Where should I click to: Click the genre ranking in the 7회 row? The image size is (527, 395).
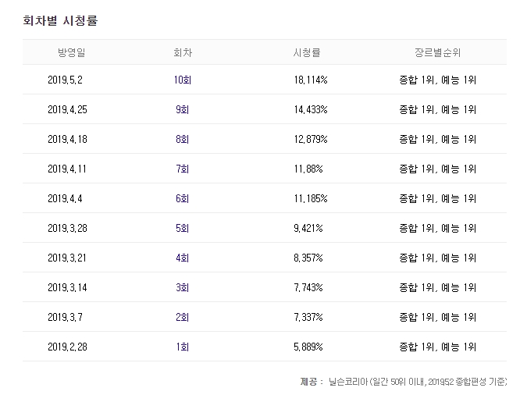click(437, 169)
